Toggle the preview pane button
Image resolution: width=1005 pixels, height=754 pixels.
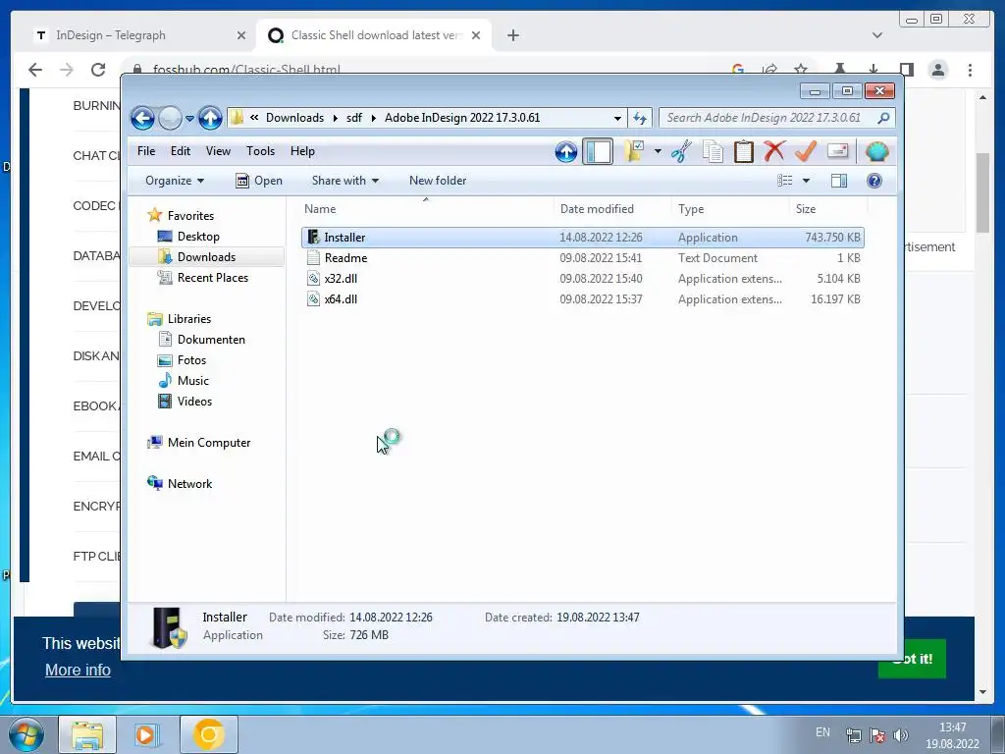click(838, 181)
